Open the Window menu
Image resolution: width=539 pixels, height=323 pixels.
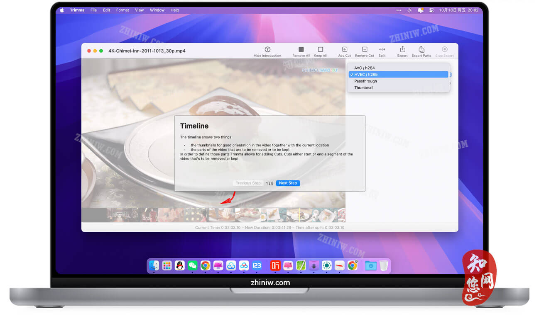157,10
